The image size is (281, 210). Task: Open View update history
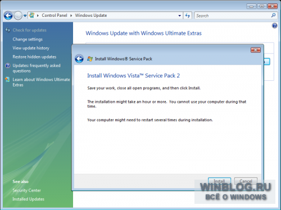tap(31, 48)
